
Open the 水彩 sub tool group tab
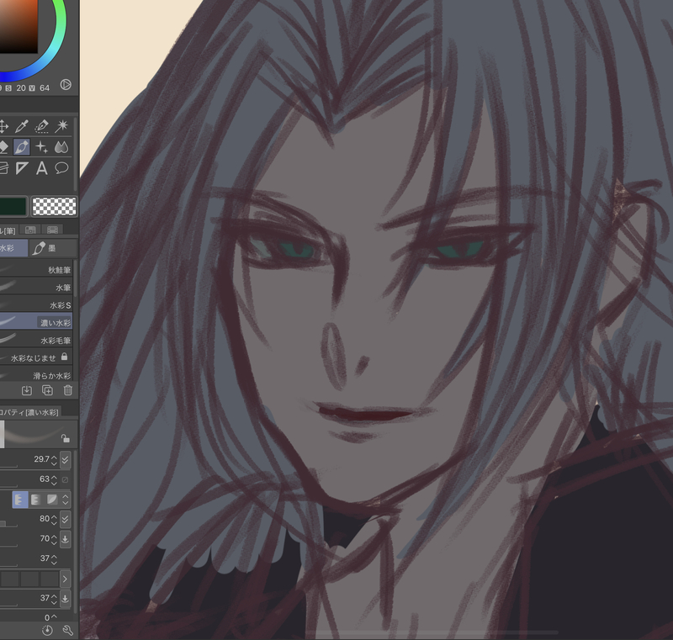click(13, 248)
